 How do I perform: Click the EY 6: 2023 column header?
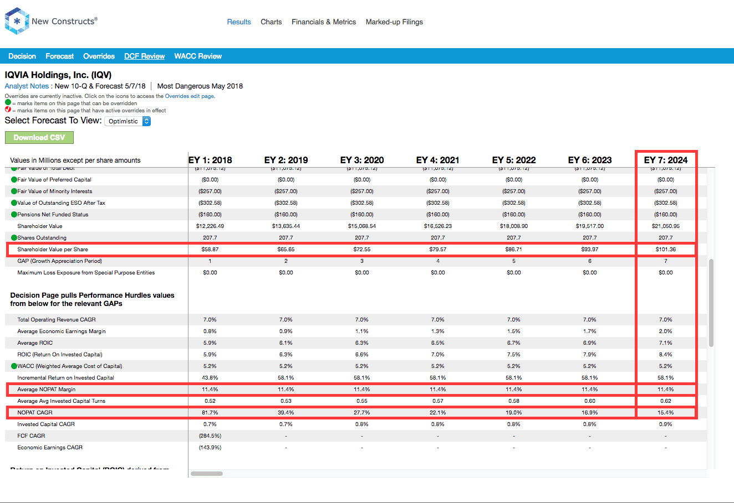(x=590, y=160)
